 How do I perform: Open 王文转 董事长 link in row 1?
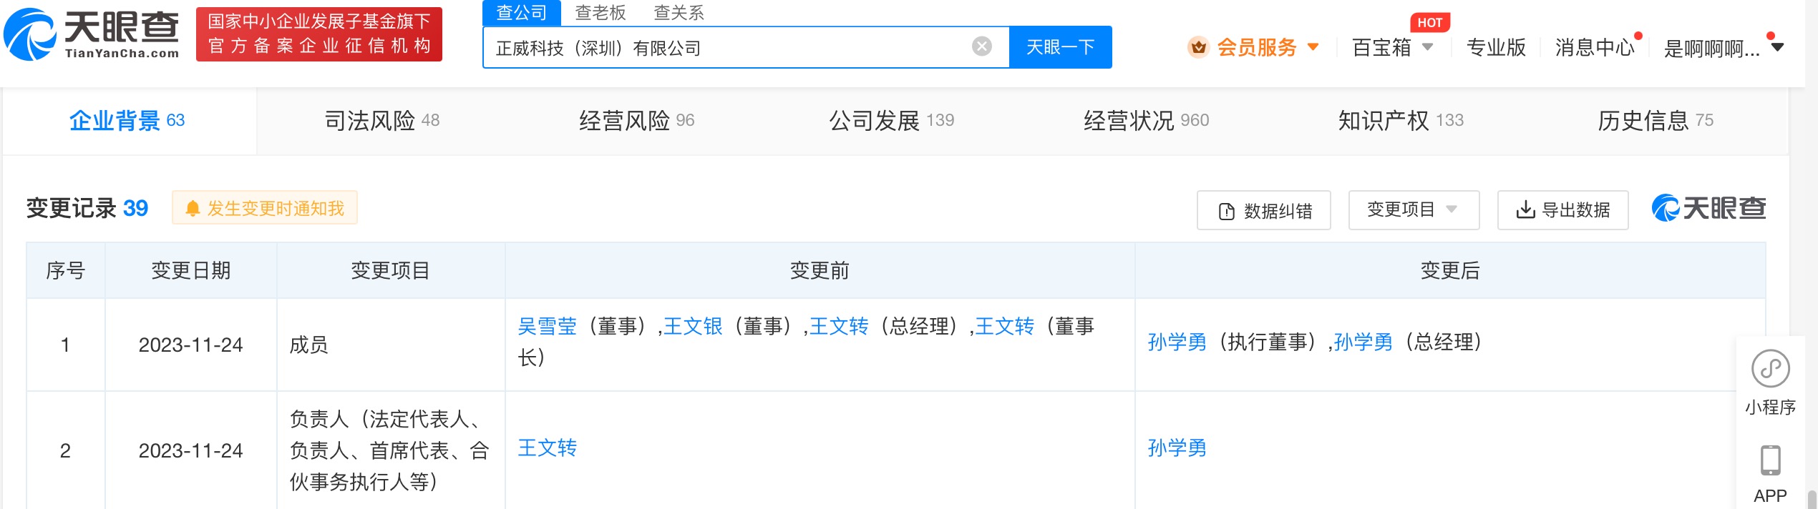[x=1005, y=327]
